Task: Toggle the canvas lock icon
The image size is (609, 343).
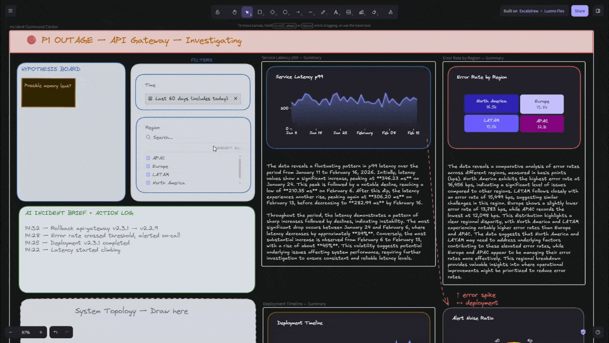Action: pos(217,12)
